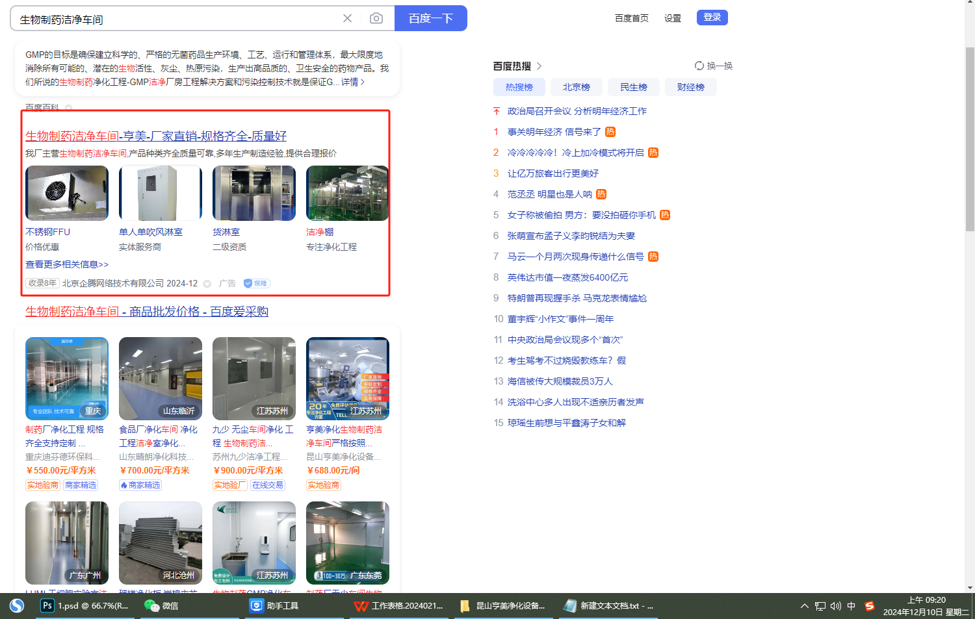Open the 百度爱采购 商品批发价格 result link

coord(147,312)
